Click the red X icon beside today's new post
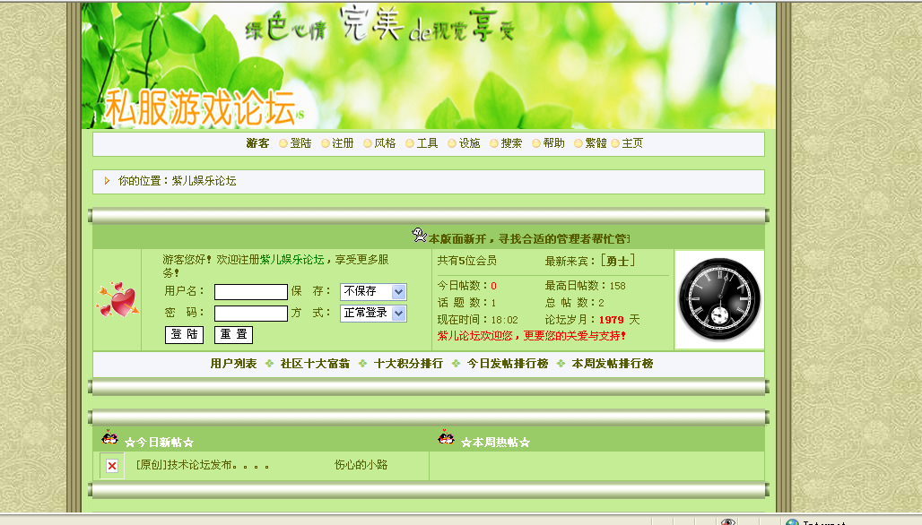The image size is (922, 525). (110, 465)
